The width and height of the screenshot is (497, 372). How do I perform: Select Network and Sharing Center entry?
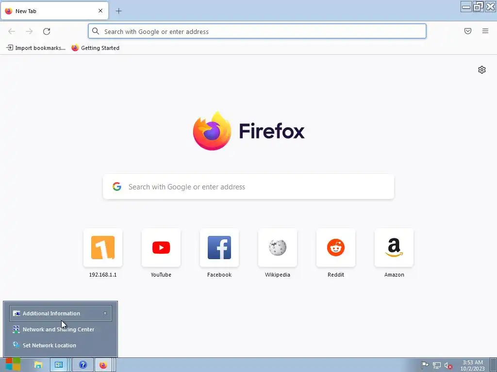point(61,329)
